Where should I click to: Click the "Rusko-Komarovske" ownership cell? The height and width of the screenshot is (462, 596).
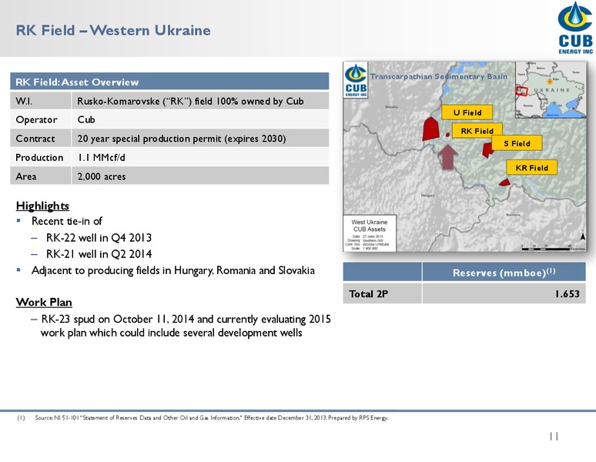click(x=200, y=101)
